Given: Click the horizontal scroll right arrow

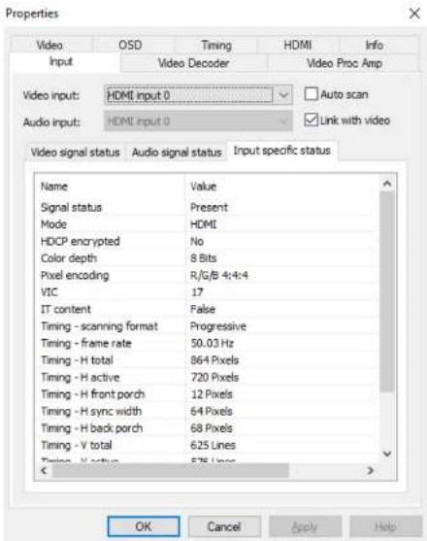Looking at the screenshot, I should tap(371, 471).
